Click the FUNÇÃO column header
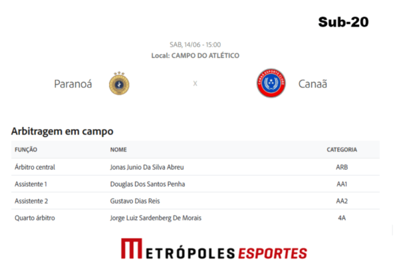This screenshot has height=266, width=399. tap(26, 150)
